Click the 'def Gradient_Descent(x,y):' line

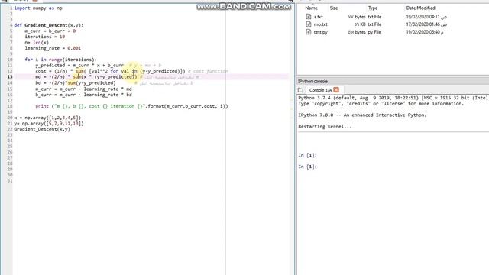tap(49, 25)
